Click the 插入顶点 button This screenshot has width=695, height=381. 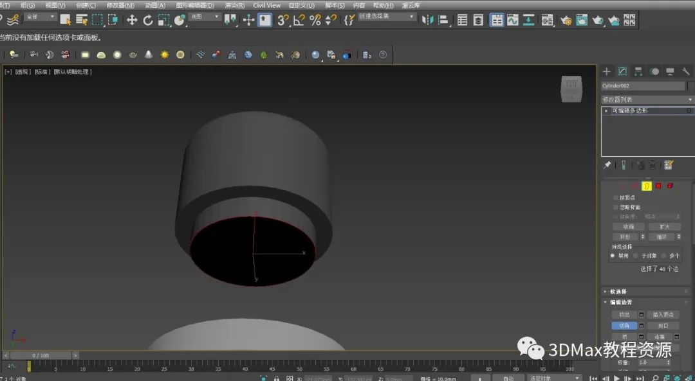(x=663, y=315)
